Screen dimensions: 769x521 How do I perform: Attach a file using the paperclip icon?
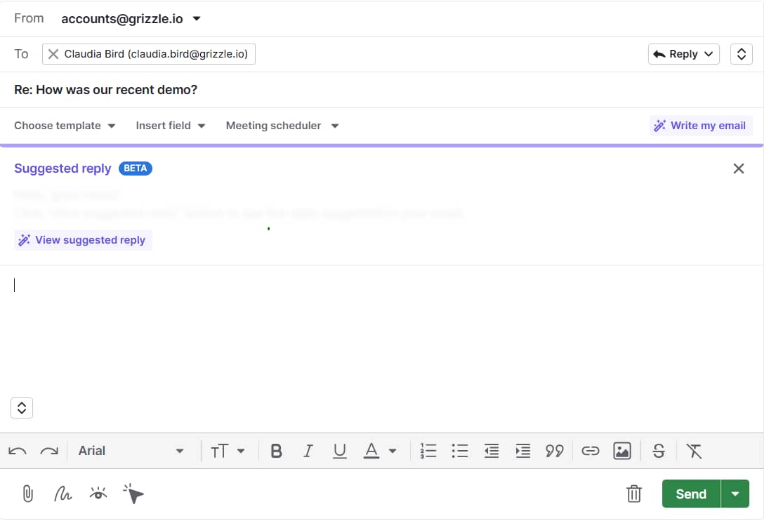tap(27, 494)
